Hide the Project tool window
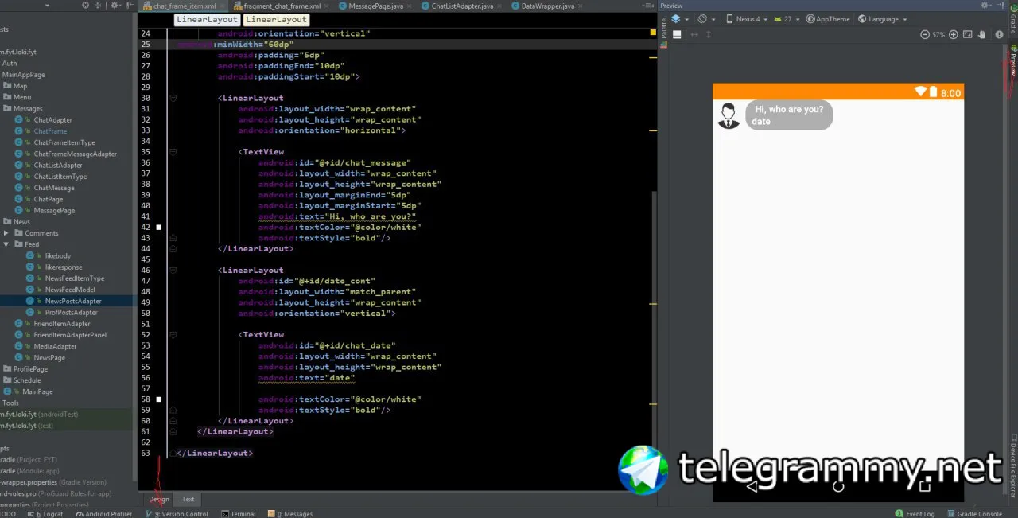 click(127, 6)
